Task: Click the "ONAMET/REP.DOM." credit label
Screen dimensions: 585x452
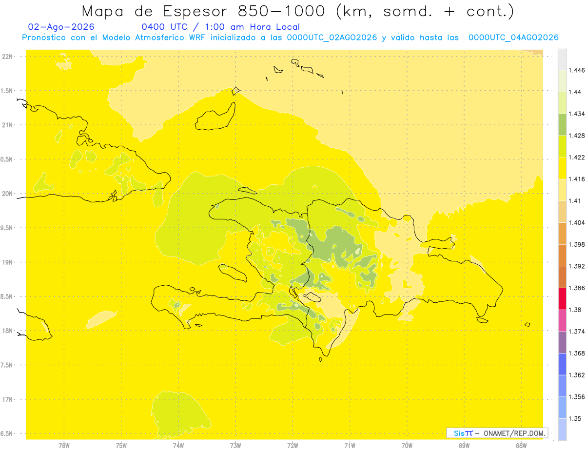Action: [515, 433]
